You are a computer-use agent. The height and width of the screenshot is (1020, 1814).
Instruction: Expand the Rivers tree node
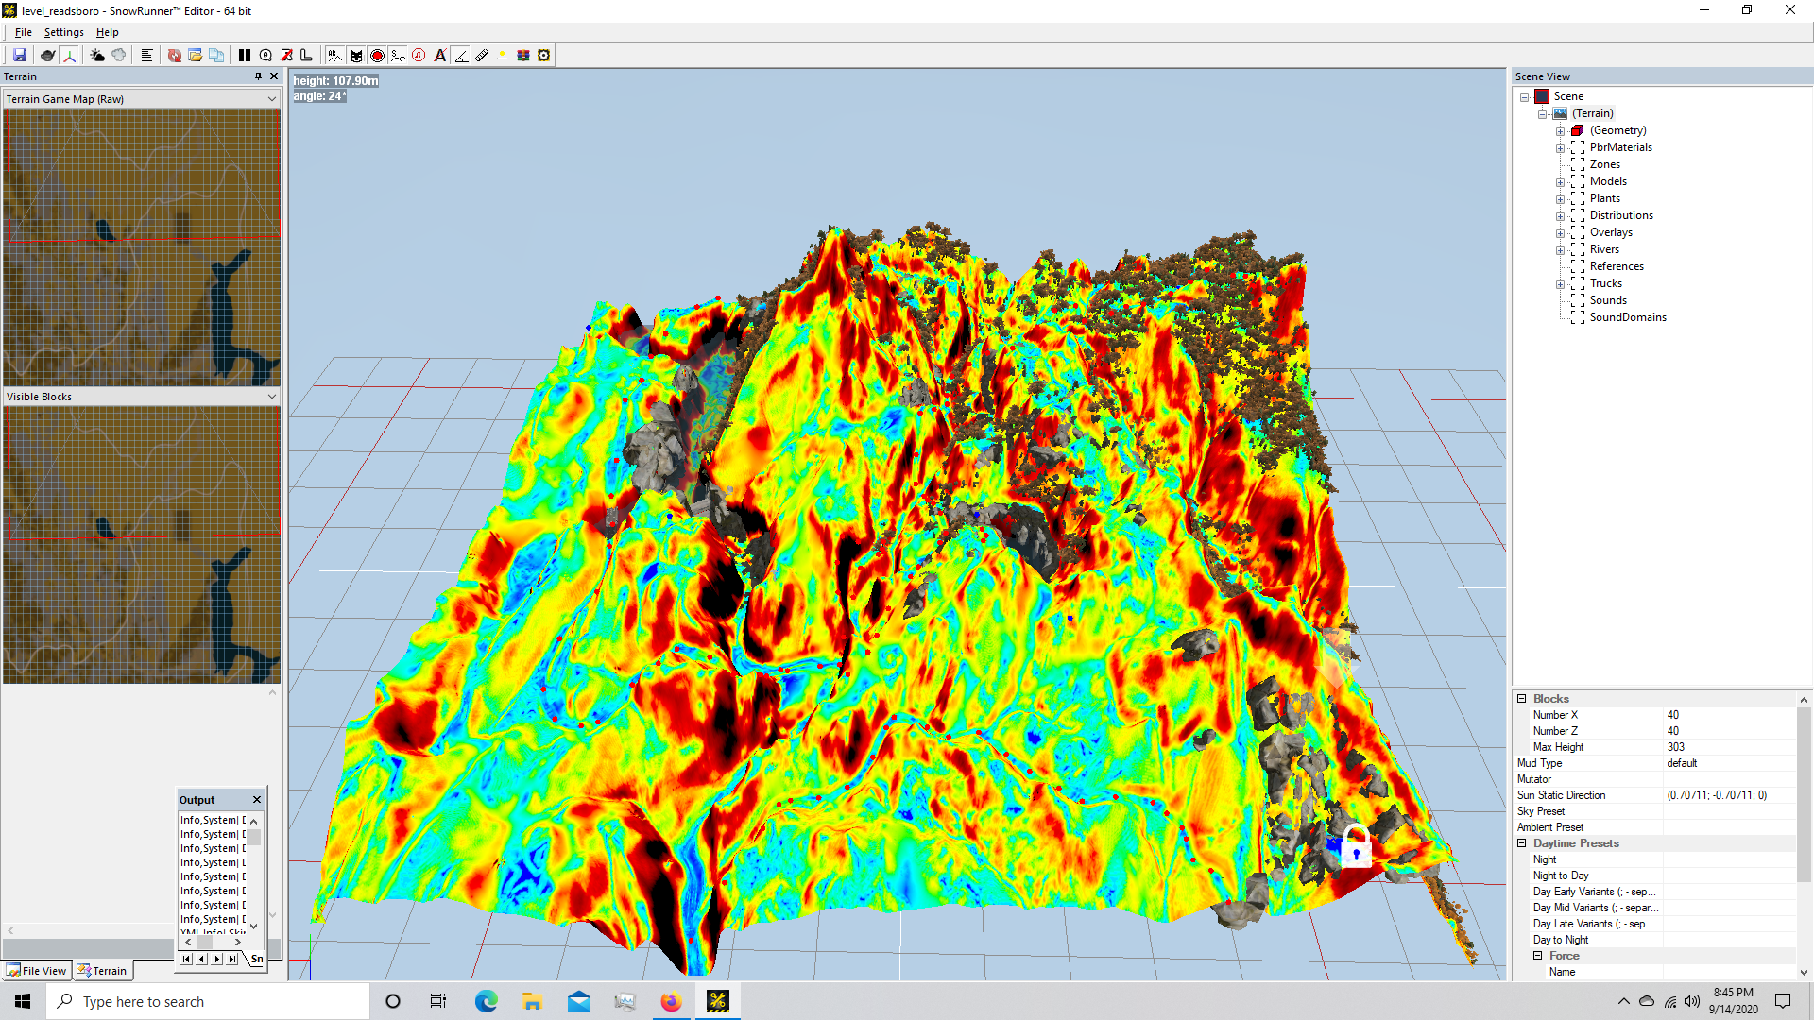(x=1560, y=250)
